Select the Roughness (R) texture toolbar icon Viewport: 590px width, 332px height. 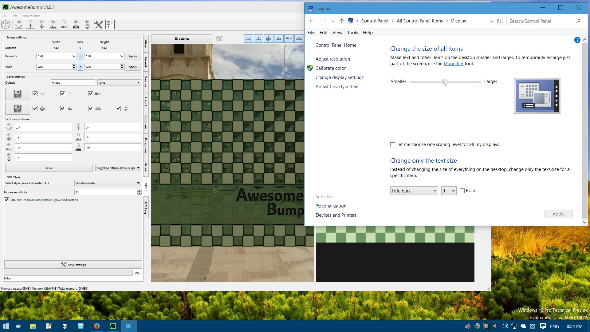point(76,25)
